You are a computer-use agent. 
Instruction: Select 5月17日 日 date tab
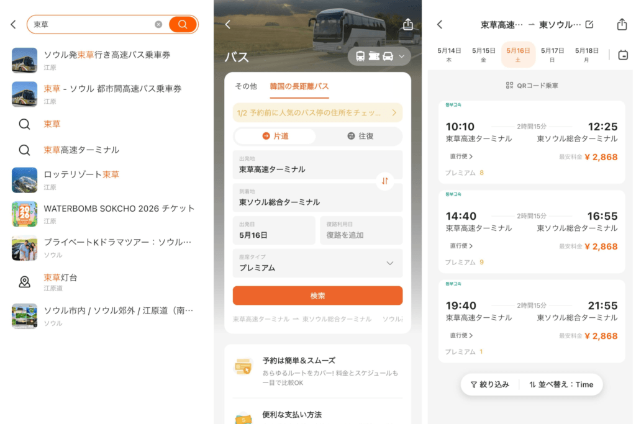click(552, 54)
